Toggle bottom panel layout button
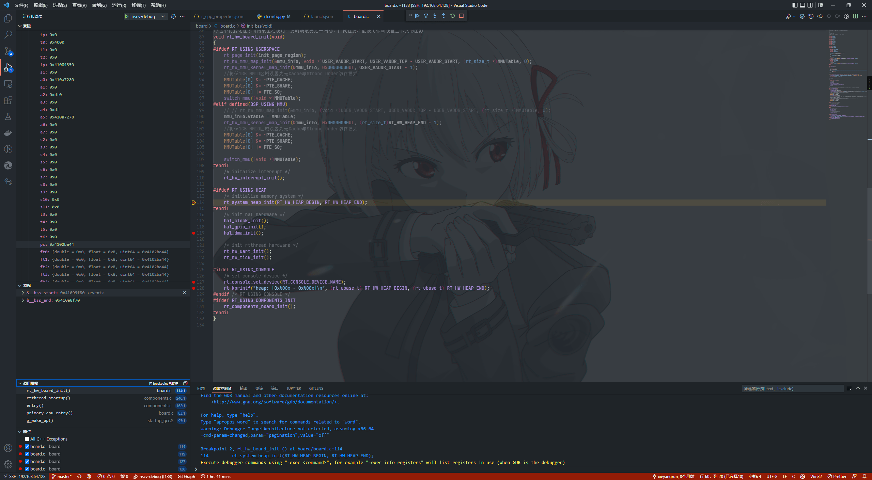The image size is (872, 480). (x=803, y=5)
